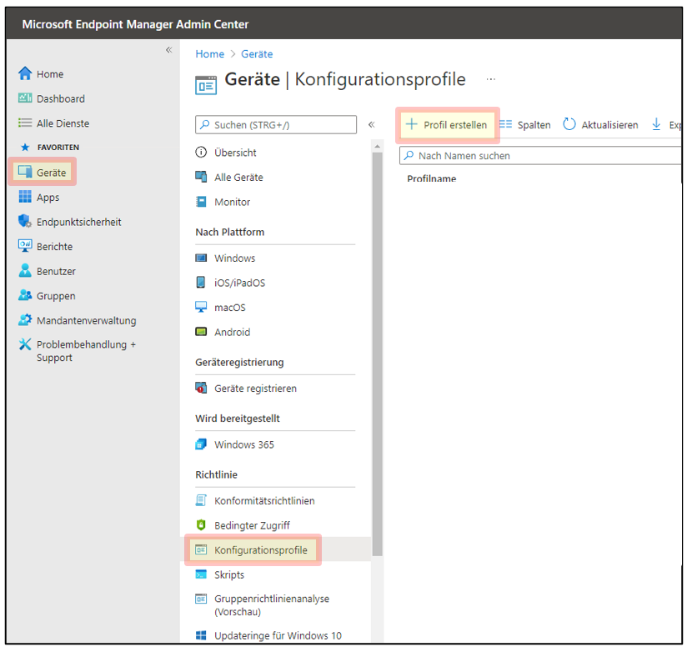Open the Dashboard icon in left navigation
Viewport: 692px width, 652px height.
(25, 98)
